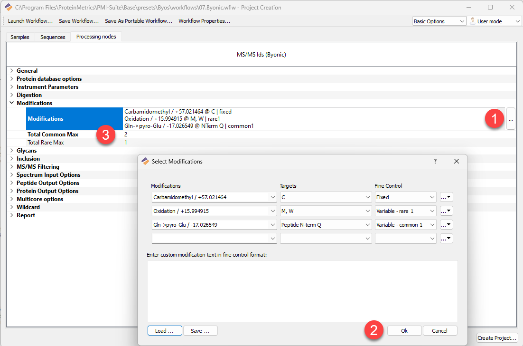Open Workflow Properties
This screenshot has height=346, width=523.
[x=204, y=21]
